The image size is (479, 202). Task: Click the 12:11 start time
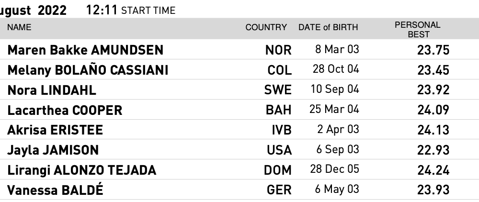click(x=102, y=10)
